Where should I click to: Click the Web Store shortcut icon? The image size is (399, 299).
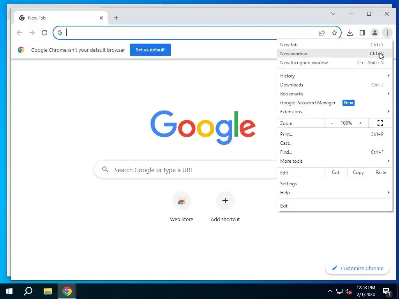[x=182, y=201]
